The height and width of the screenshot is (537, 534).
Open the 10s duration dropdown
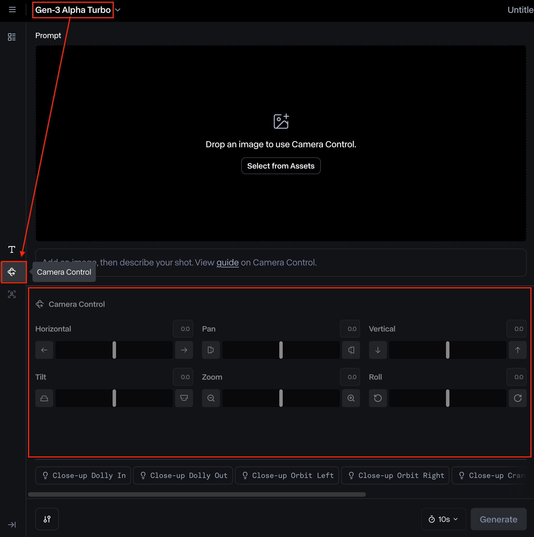[x=443, y=519]
